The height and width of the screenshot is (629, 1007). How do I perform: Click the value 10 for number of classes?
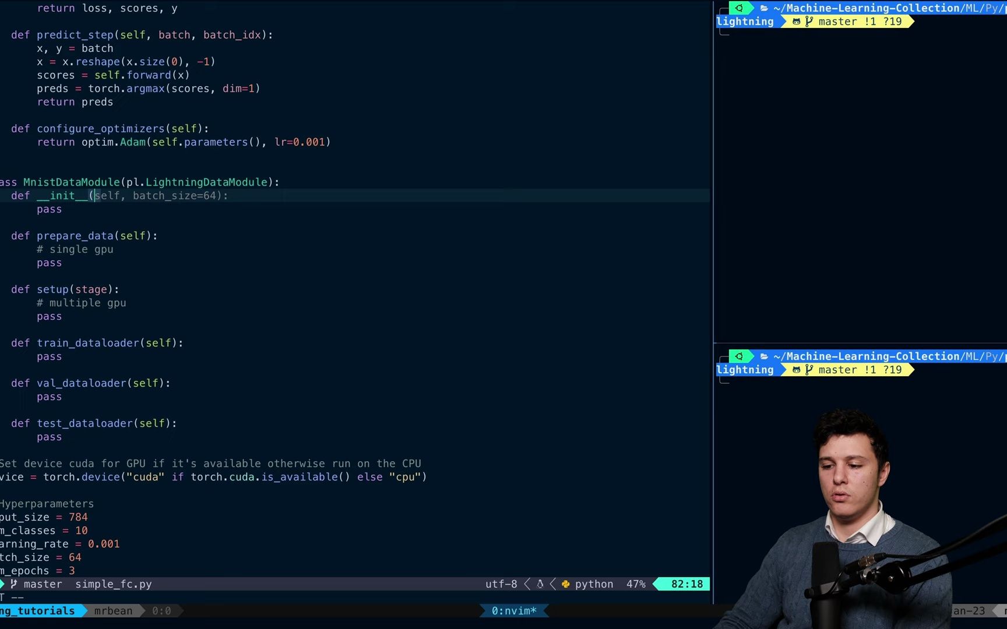click(x=82, y=531)
